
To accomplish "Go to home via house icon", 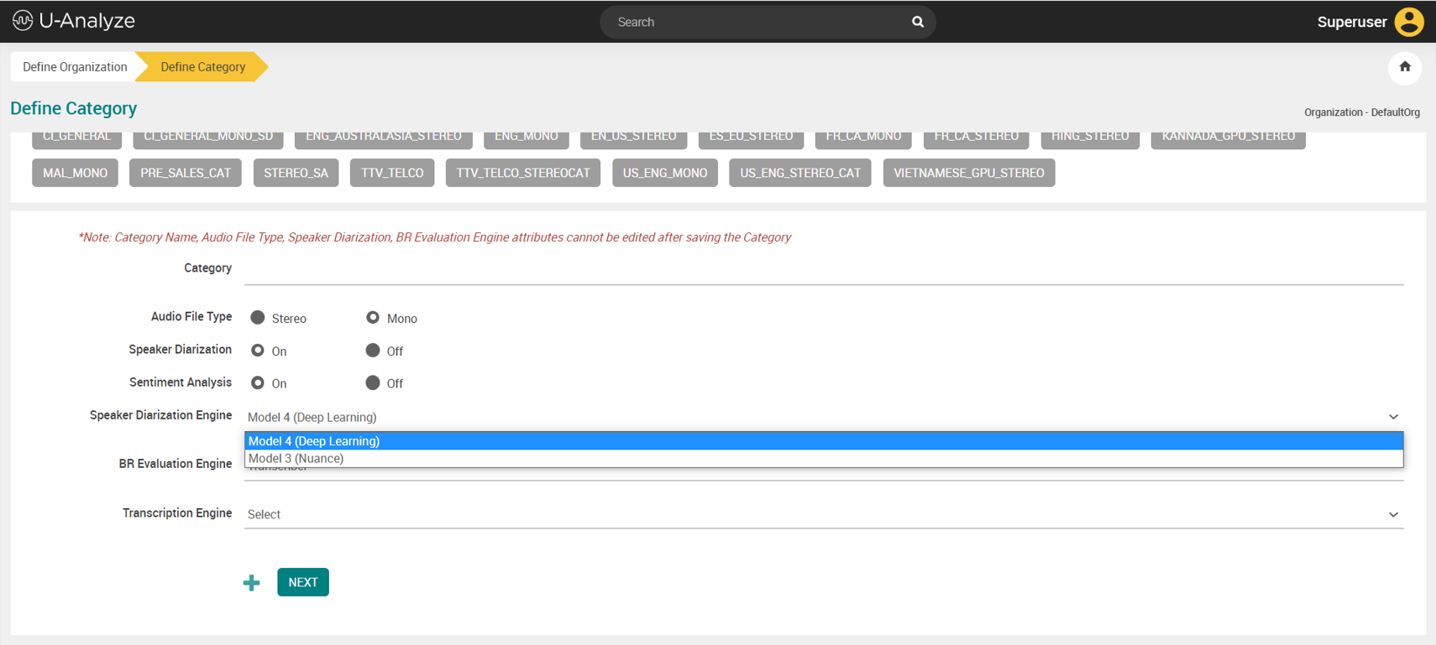I will pos(1404,67).
